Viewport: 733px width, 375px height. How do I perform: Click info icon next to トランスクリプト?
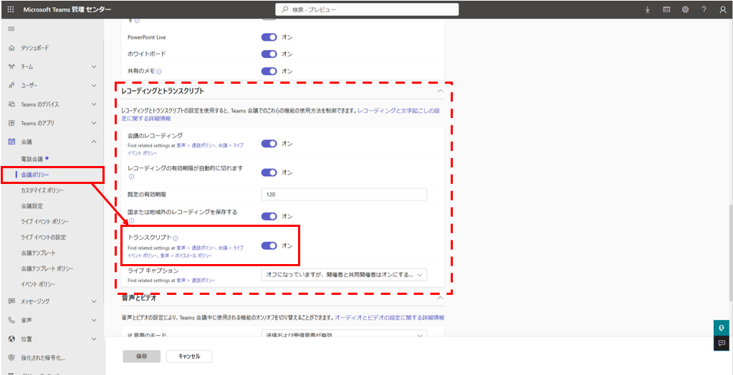click(x=176, y=238)
